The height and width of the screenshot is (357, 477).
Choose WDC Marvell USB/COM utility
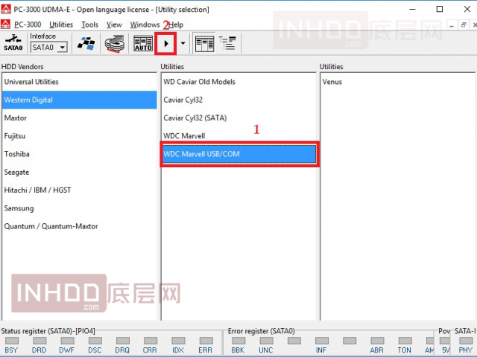click(x=238, y=154)
